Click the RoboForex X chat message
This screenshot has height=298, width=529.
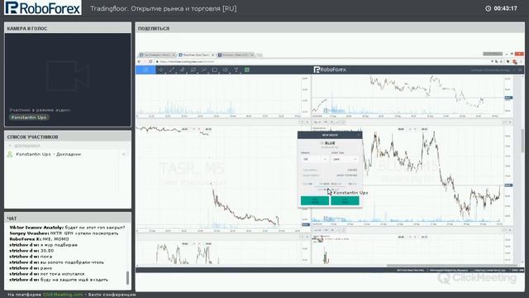(39, 239)
